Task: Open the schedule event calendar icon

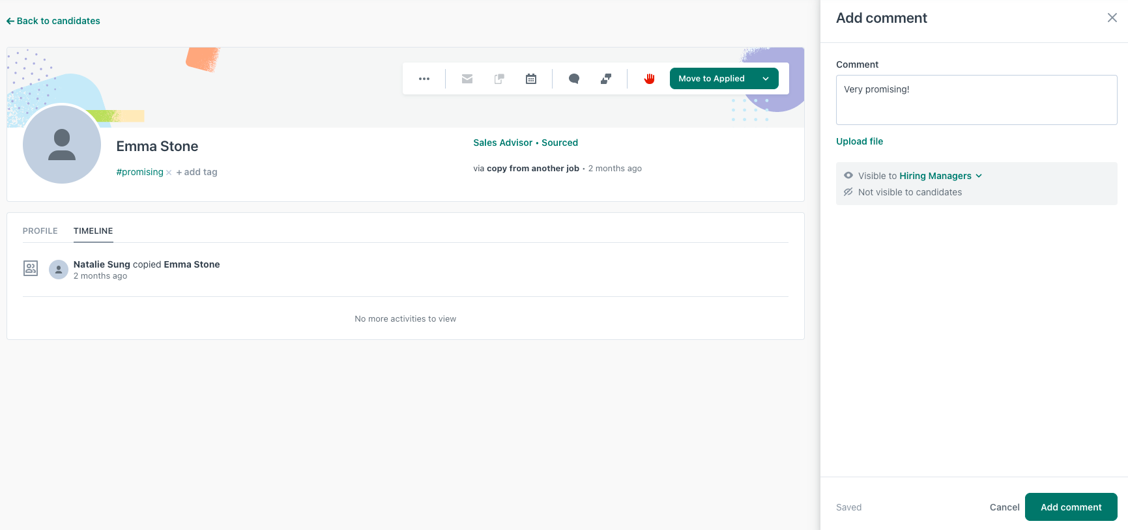Action: coord(531,79)
